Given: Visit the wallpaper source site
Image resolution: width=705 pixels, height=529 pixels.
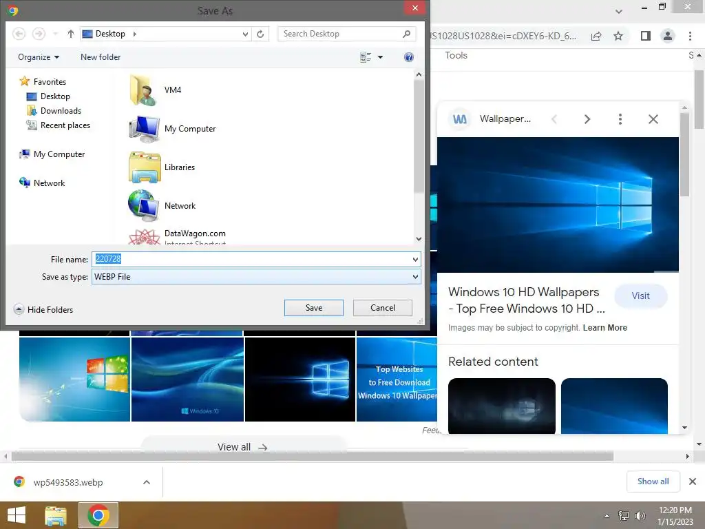Looking at the screenshot, I should (641, 296).
